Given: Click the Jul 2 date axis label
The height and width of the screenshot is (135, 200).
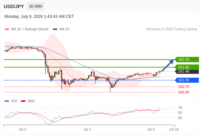Looking at the screenshot, I should [x=22, y=129].
